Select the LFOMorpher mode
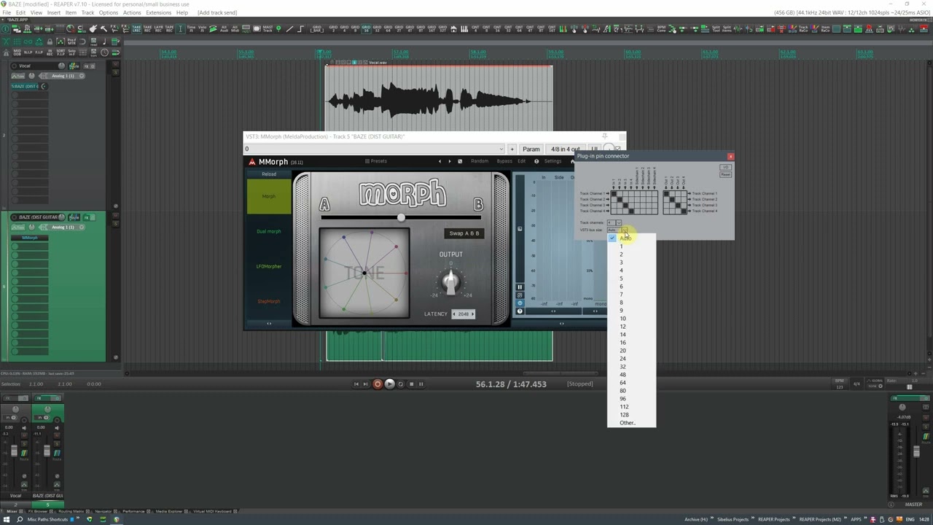This screenshot has width=933, height=525. [x=269, y=266]
